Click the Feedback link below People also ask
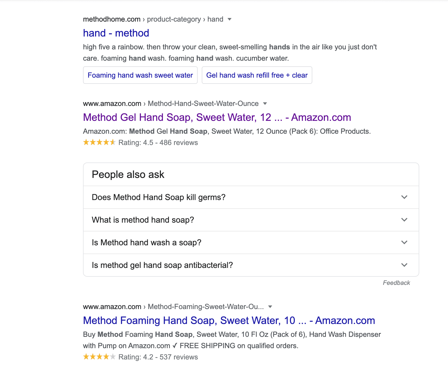 tap(396, 283)
